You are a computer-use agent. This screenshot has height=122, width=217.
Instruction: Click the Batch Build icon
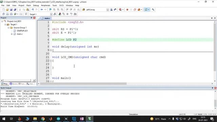[x=15, y=14]
